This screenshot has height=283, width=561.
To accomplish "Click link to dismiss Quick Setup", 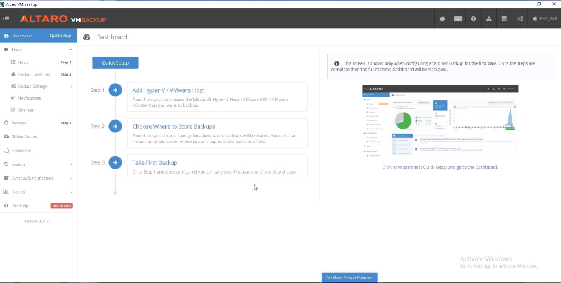I will pos(440,167).
